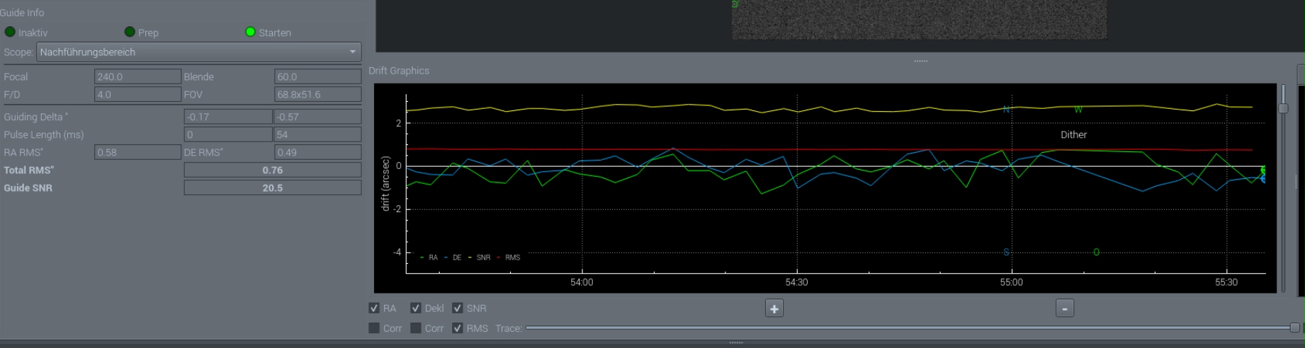This screenshot has width=1305, height=348.
Task: Uncheck the RMS graph checkbox
Action: coord(458,328)
